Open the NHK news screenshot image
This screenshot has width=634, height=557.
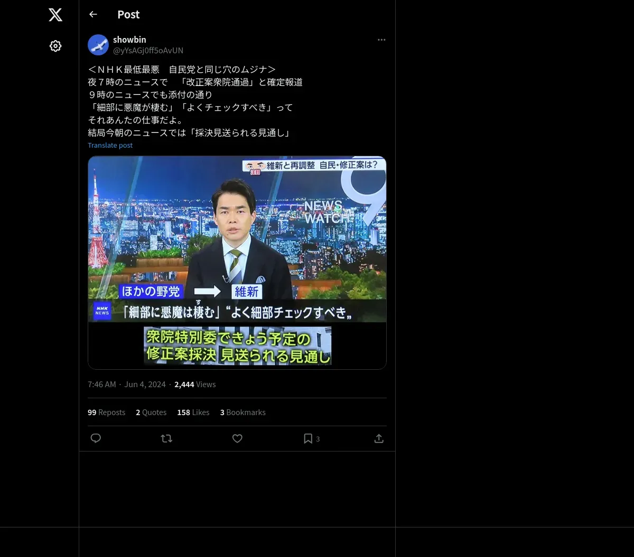(237, 263)
